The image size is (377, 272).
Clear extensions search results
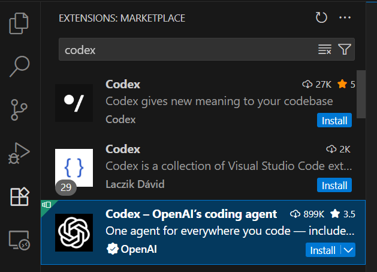pyautogui.click(x=324, y=50)
